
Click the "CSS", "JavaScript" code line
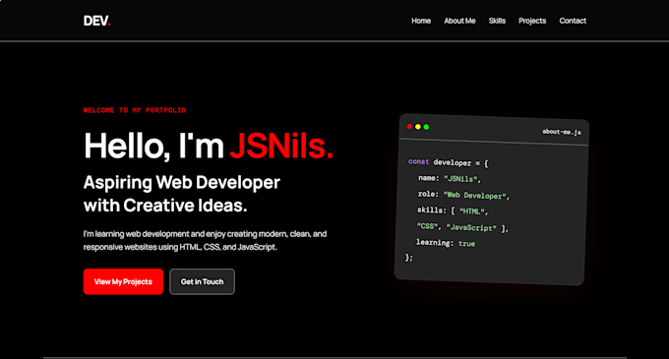(x=462, y=227)
